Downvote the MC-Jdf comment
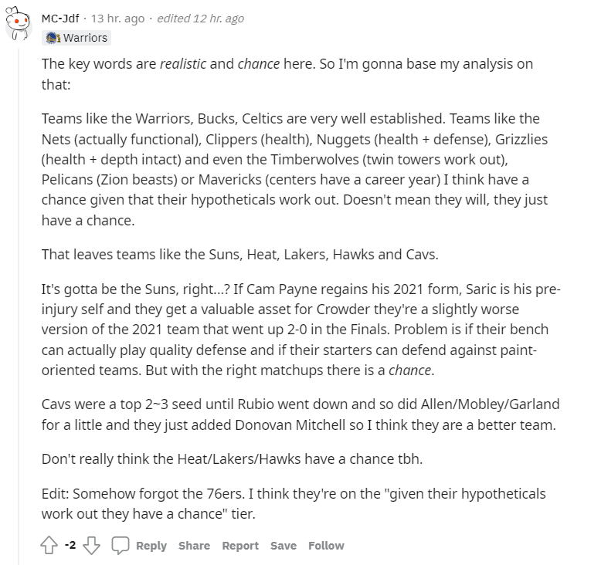This screenshot has height=565, width=601. coord(93,545)
